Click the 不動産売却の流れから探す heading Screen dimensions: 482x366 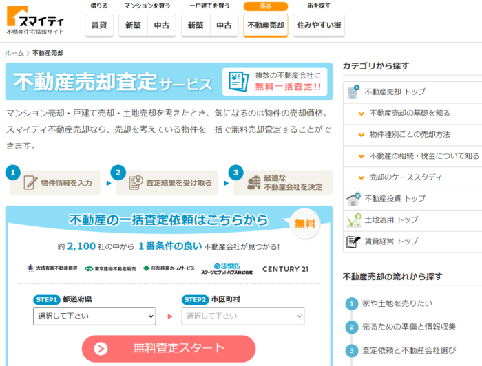tap(392, 277)
